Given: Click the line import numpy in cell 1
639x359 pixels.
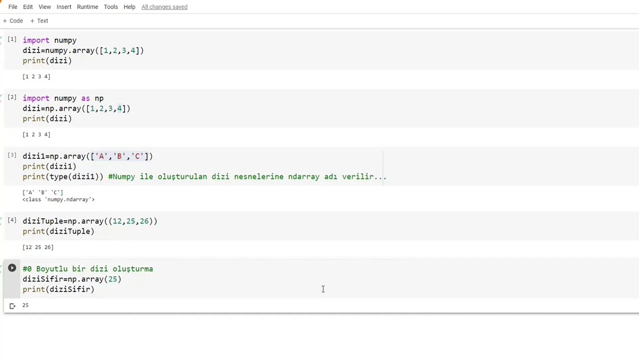Looking at the screenshot, I should [x=49, y=40].
